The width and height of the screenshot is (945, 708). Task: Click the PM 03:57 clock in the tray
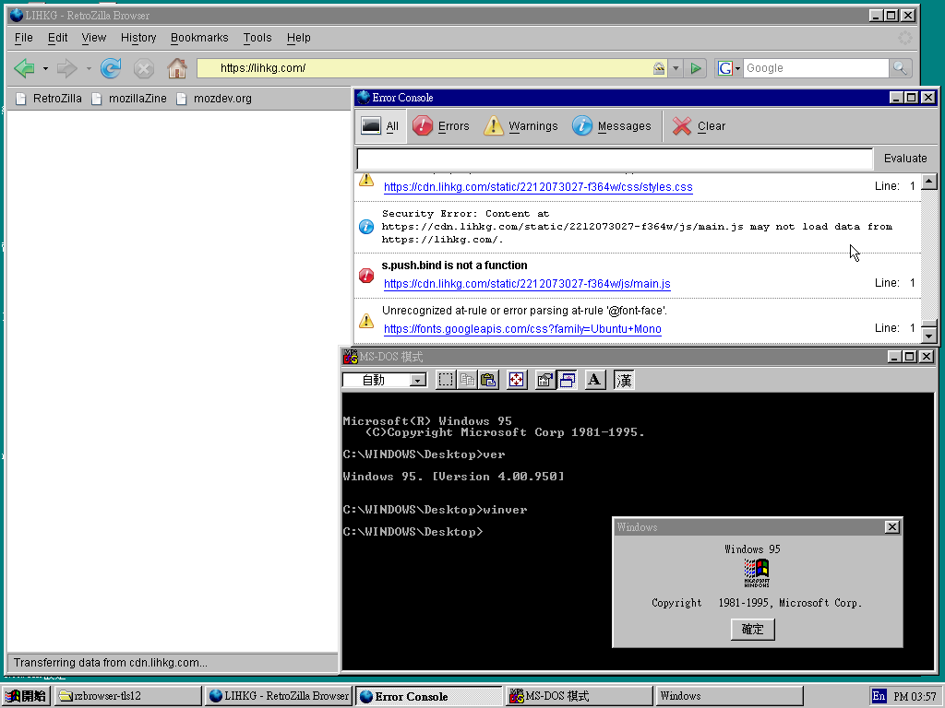click(915, 696)
